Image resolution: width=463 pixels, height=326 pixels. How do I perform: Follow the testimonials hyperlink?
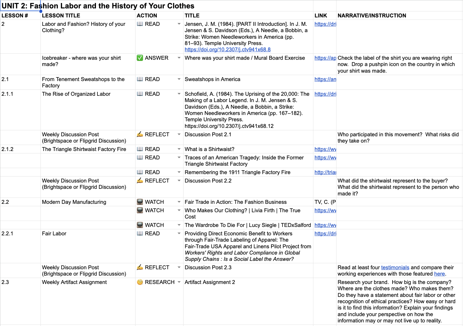click(x=395, y=267)
